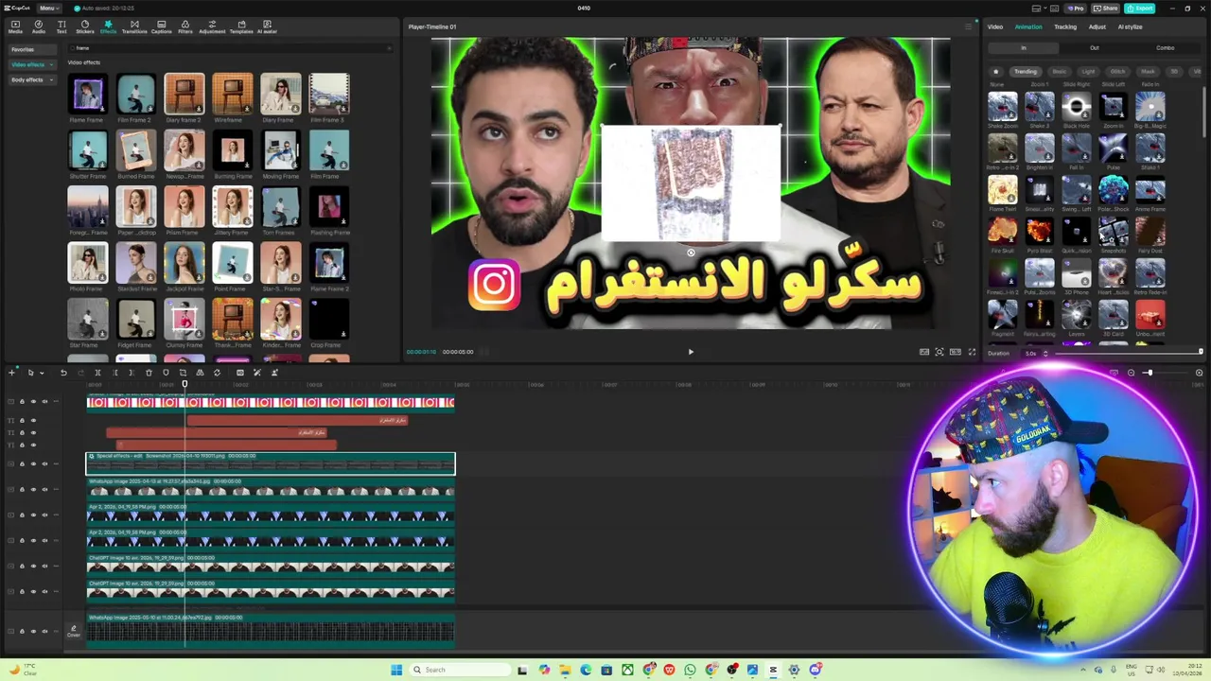Open the Filters panel
The width and height of the screenshot is (1211, 681).
click(185, 26)
